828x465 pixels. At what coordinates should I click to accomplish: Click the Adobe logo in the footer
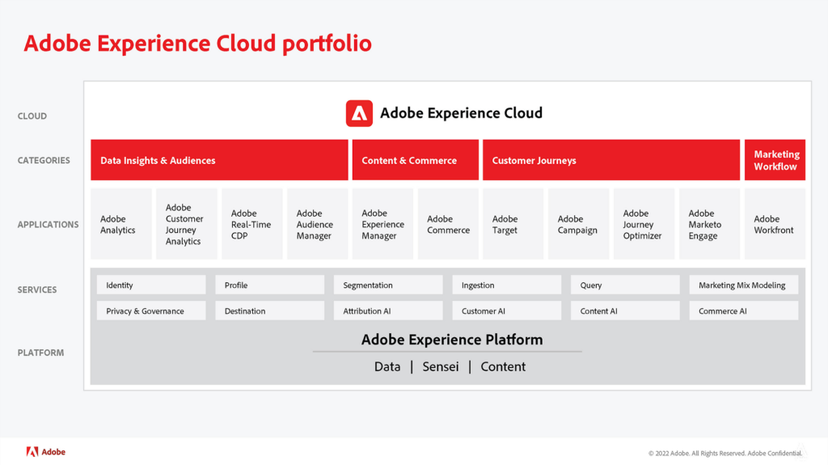46,452
